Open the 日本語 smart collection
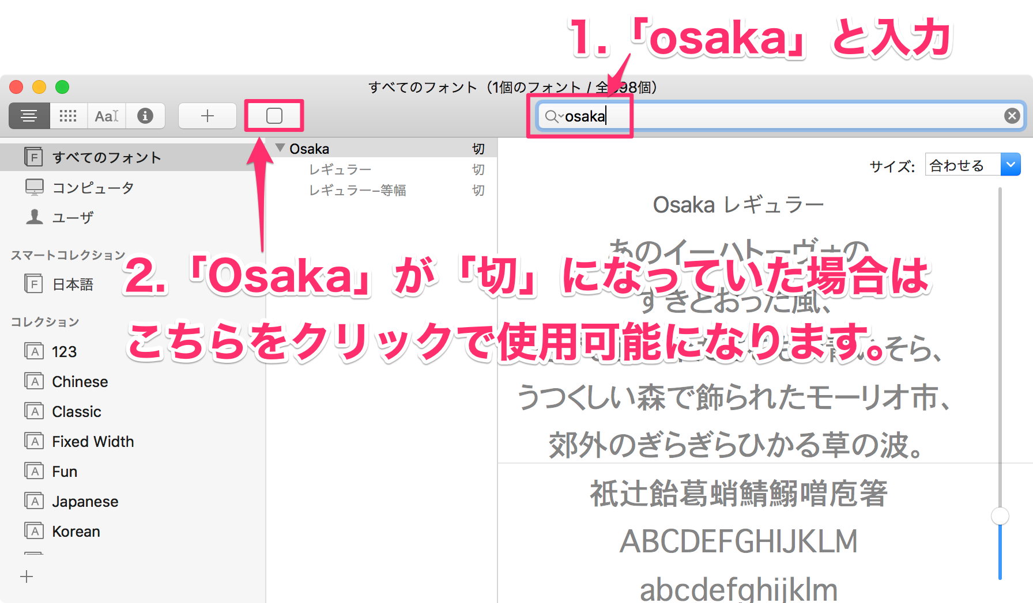This screenshot has height=603, width=1033. (x=133, y=284)
